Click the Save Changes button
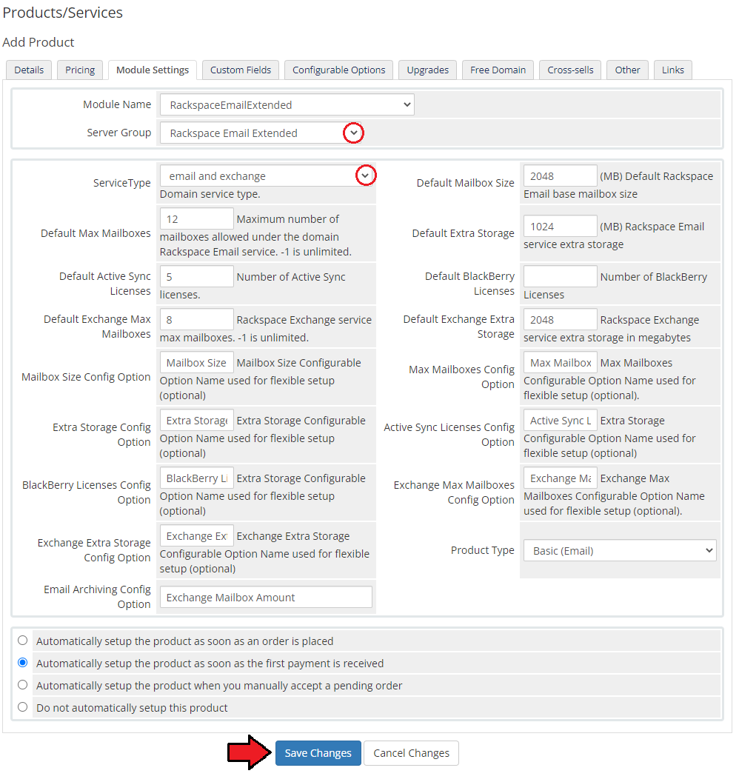The height and width of the screenshot is (782, 739). pos(318,752)
